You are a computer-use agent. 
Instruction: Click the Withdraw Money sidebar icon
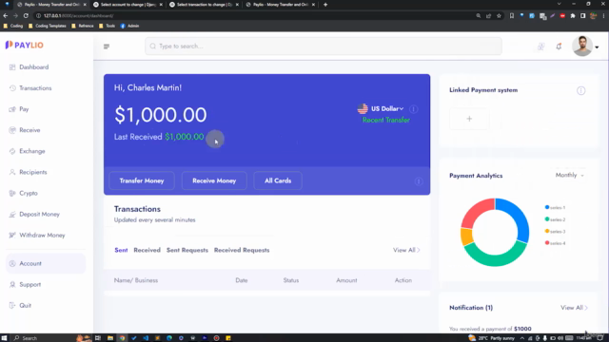[12, 235]
